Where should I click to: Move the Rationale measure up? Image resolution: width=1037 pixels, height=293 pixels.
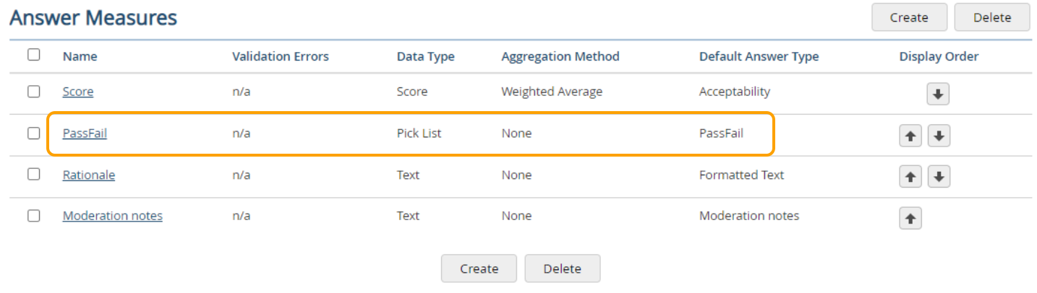pos(910,176)
